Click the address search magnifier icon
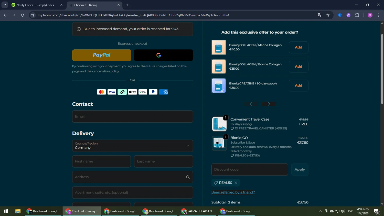This screenshot has width=384, height=216. [188, 177]
